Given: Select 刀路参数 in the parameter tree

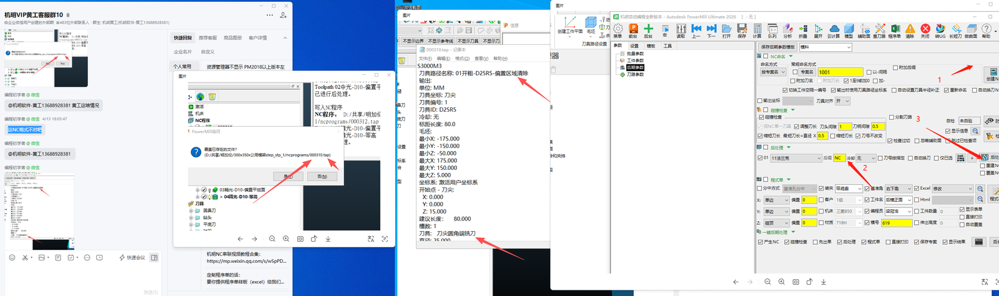Looking at the screenshot, I should [x=635, y=74].
